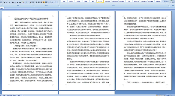The image size is (175, 96).
Task: Apply distributed alignment
Action: (x=46, y=2)
